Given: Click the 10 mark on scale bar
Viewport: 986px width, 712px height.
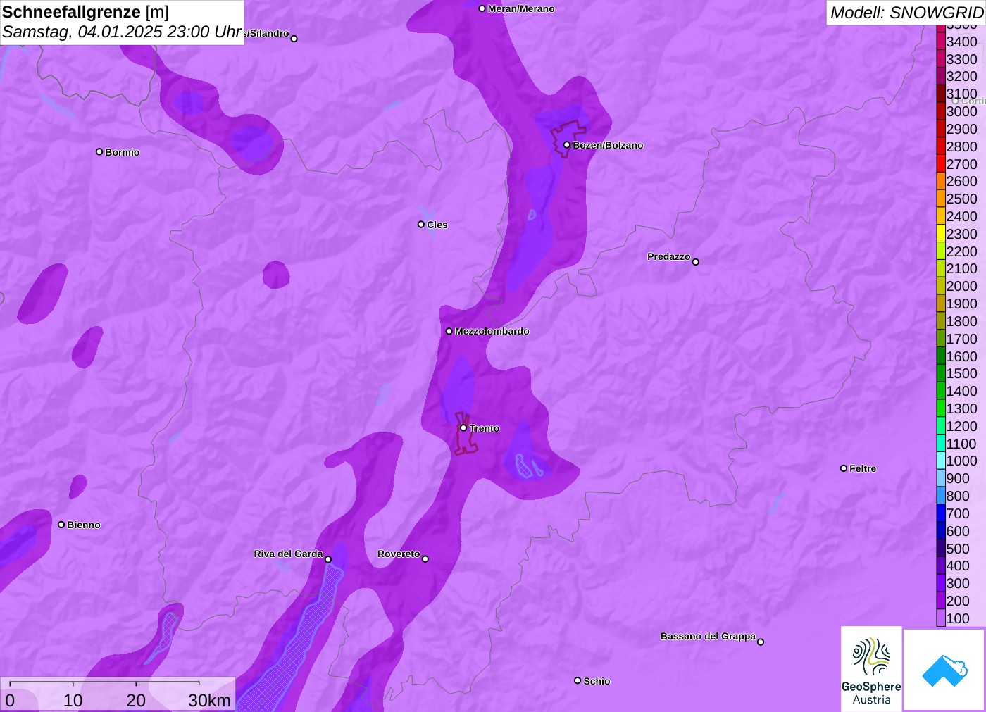Looking at the screenshot, I should coord(73,700).
